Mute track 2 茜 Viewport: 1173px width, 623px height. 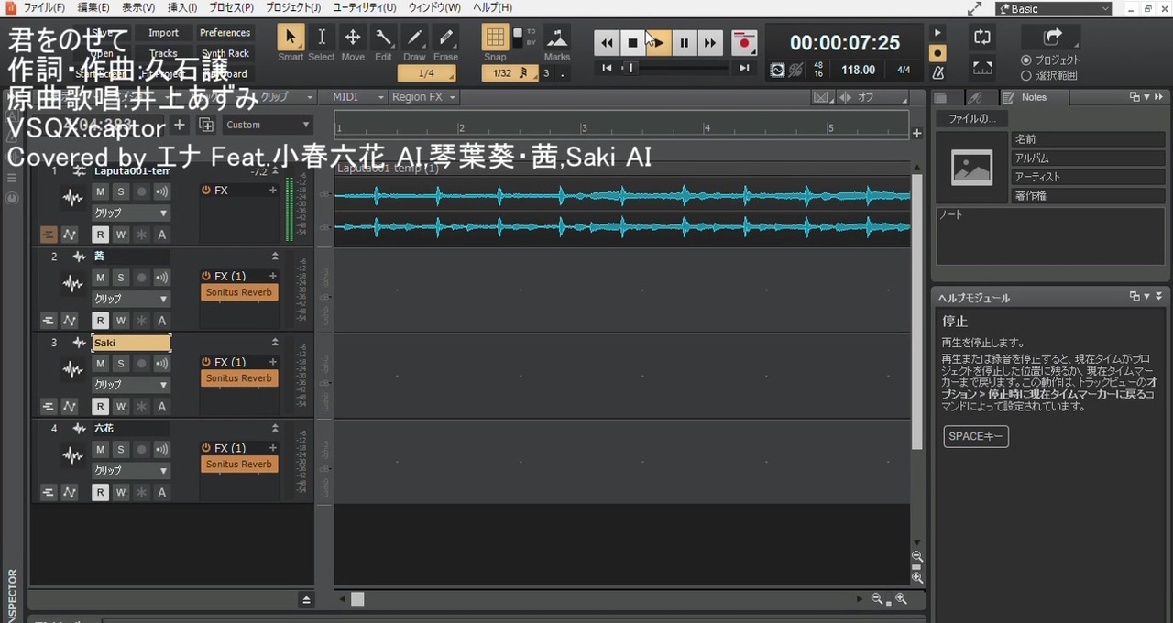click(100, 278)
